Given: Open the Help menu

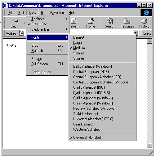Looking at the screenshot, I should coord(72,13).
